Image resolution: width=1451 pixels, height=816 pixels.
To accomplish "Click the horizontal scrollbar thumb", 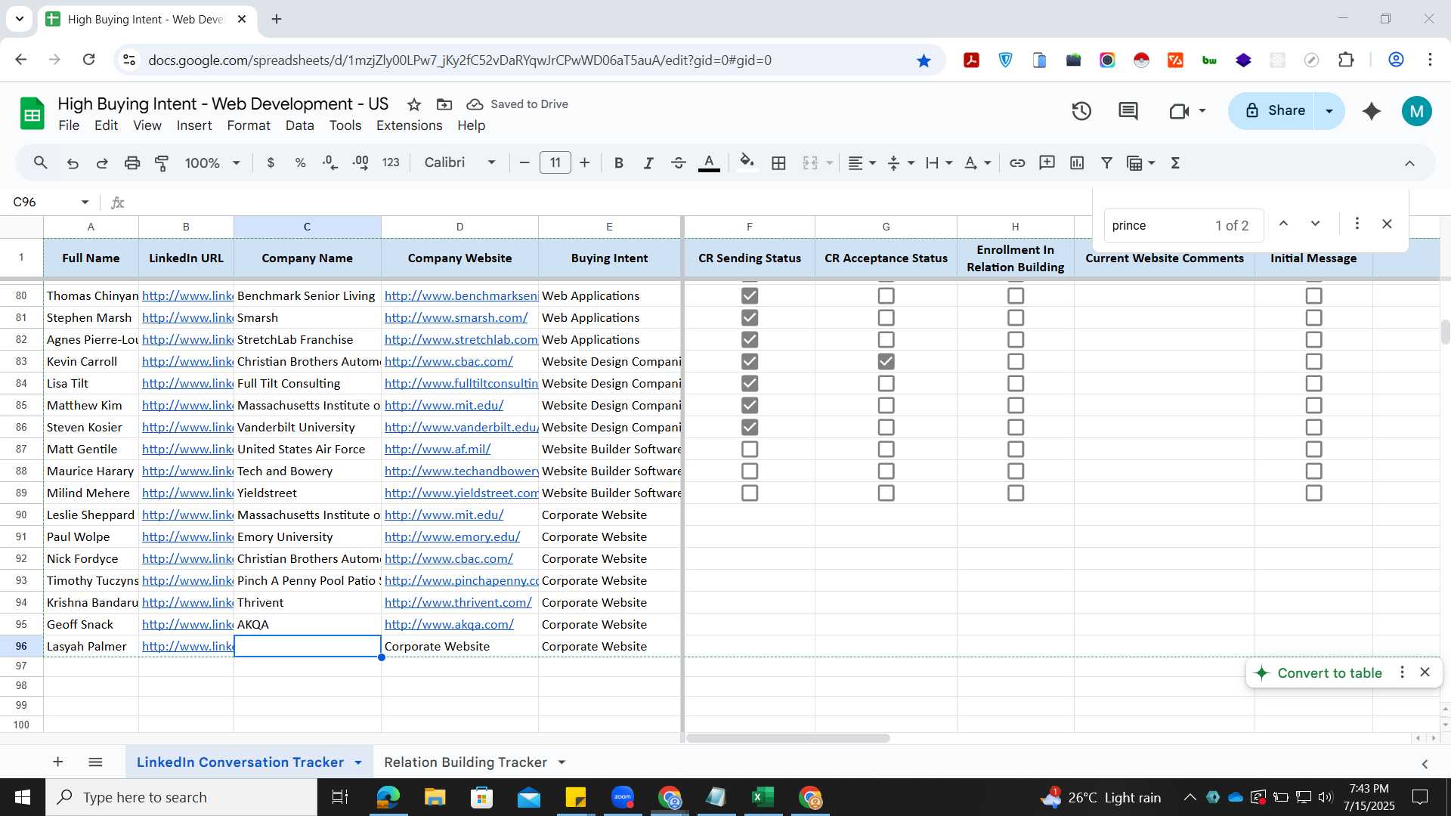I will tap(788, 738).
